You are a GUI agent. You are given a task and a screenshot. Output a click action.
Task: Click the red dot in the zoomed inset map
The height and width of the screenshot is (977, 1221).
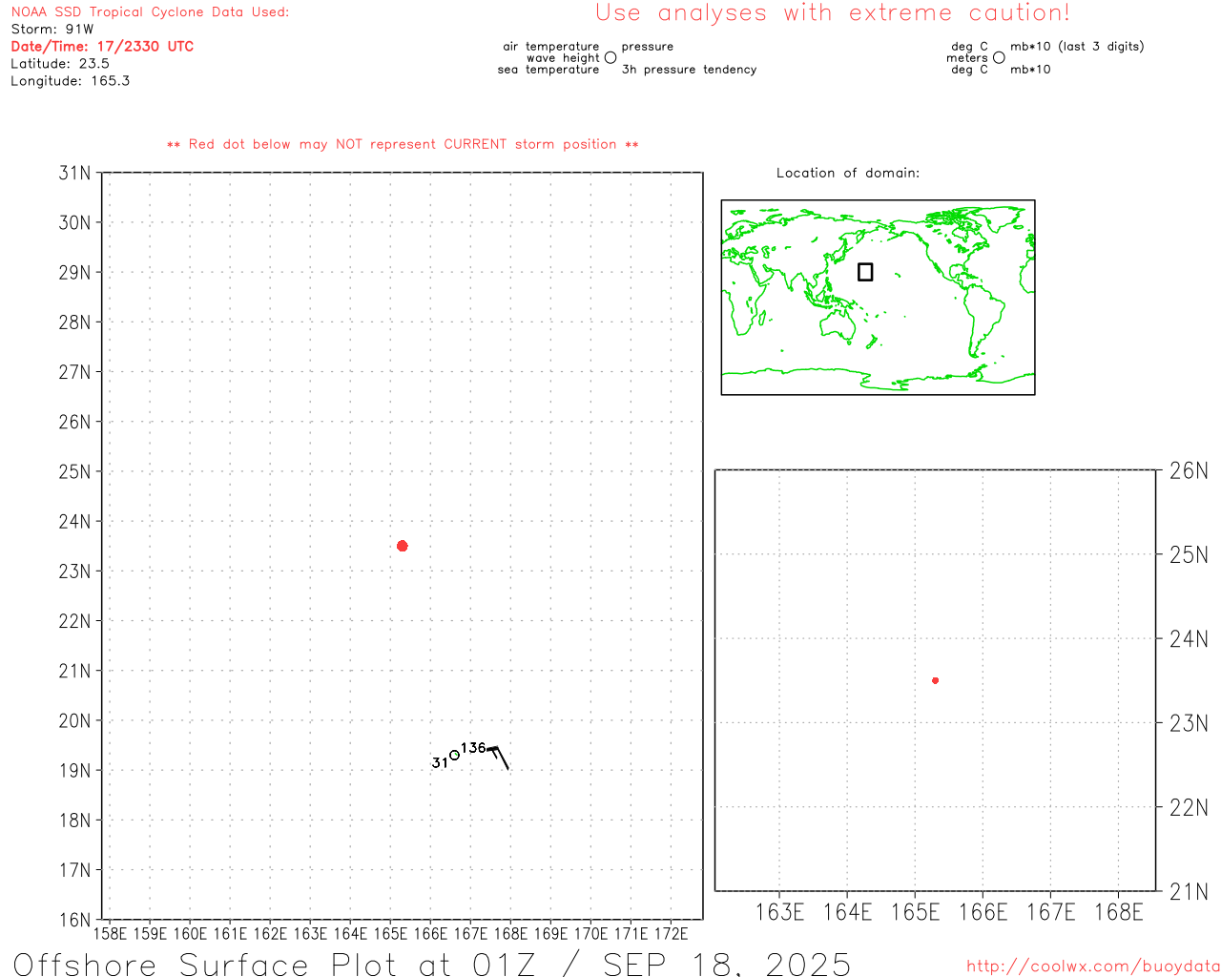pos(935,680)
